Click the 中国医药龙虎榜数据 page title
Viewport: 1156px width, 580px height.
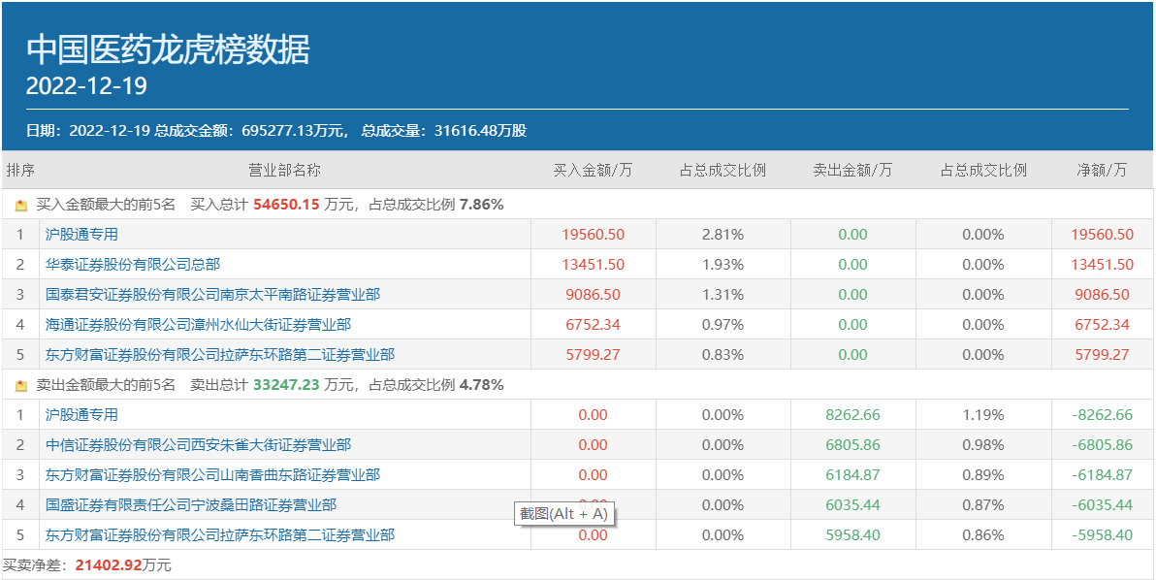168,49
